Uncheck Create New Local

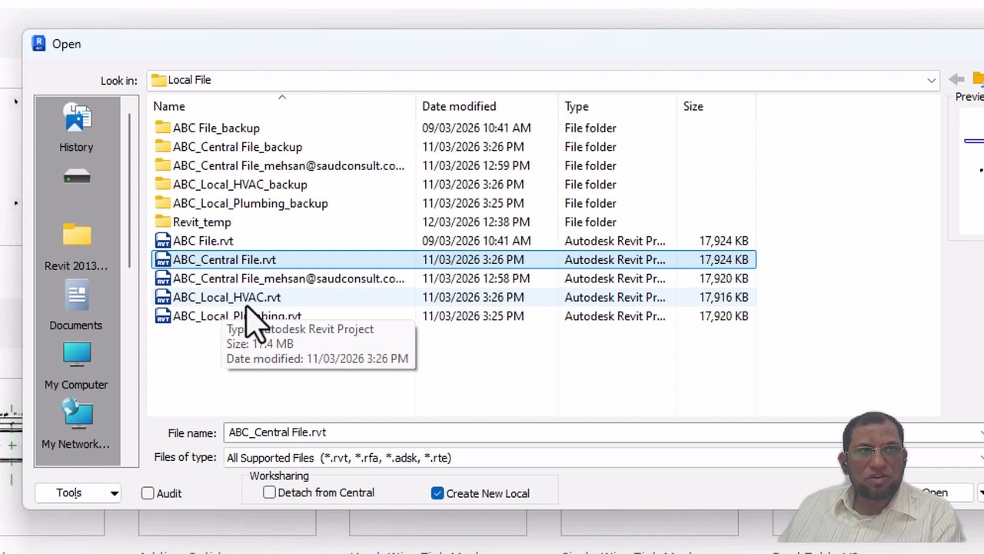click(x=437, y=493)
